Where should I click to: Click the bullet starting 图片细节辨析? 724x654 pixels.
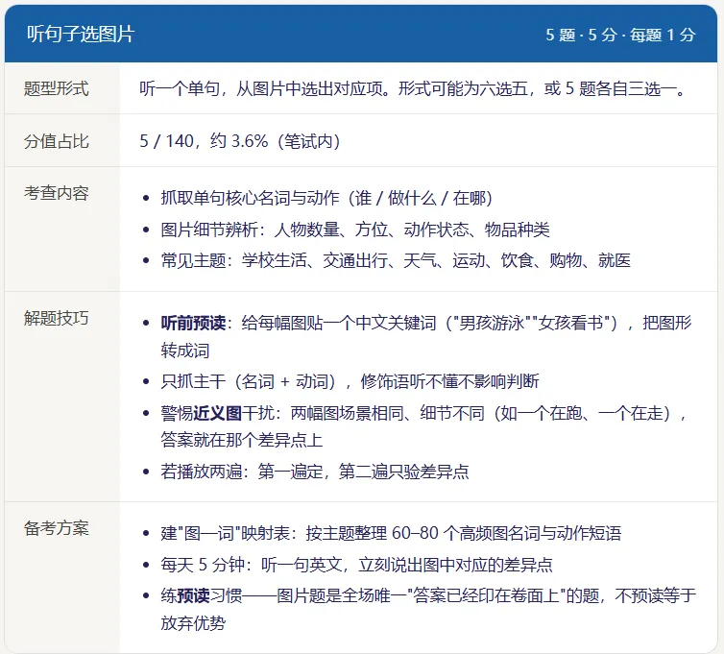click(355, 230)
